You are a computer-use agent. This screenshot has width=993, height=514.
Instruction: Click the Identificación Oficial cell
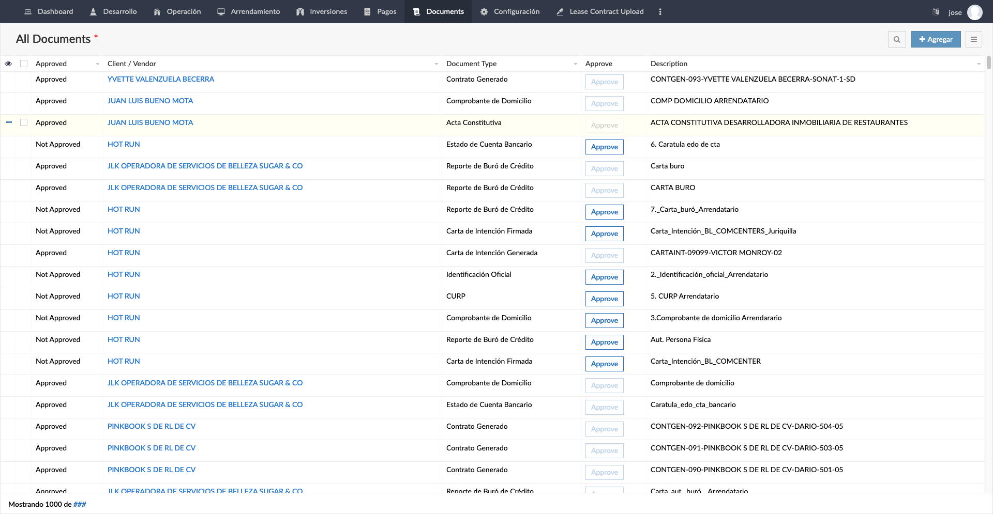[x=478, y=274]
